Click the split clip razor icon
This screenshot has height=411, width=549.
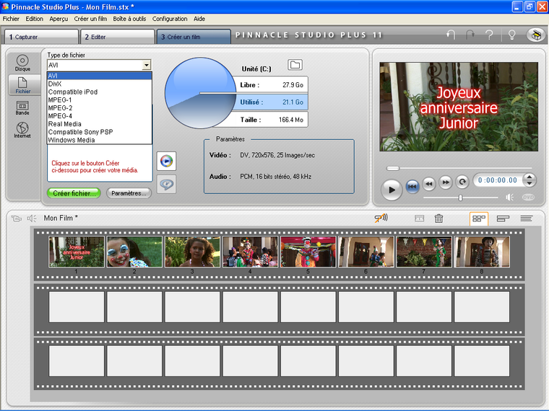pyautogui.click(x=419, y=218)
